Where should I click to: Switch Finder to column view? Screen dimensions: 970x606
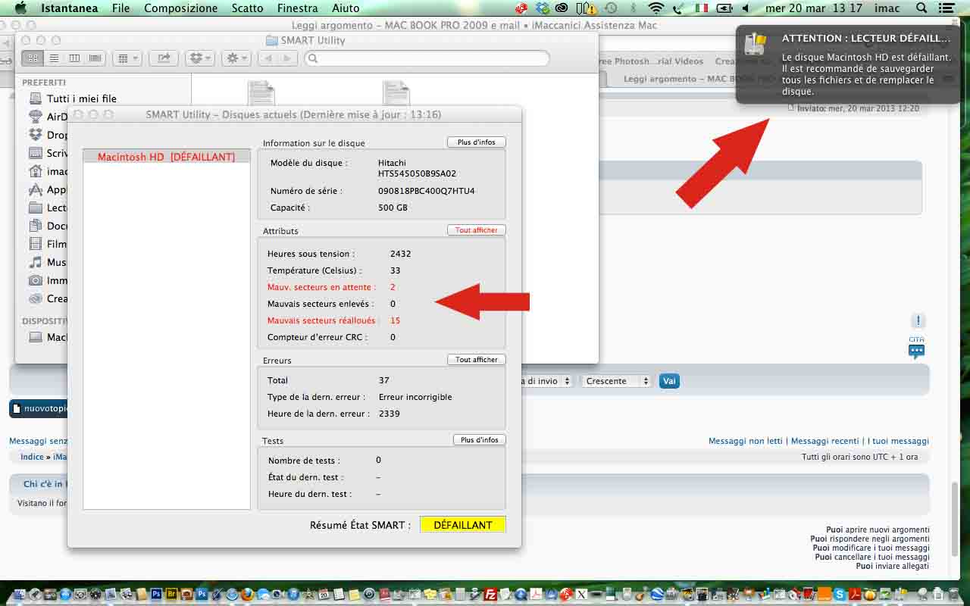[74, 58]
